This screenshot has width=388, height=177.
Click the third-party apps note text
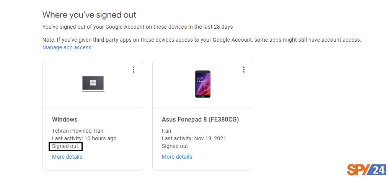(x=202, y=40)
